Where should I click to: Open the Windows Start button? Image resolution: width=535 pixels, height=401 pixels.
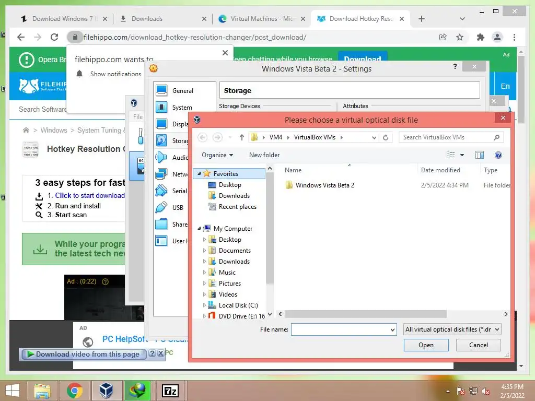[x=13, y=391]
